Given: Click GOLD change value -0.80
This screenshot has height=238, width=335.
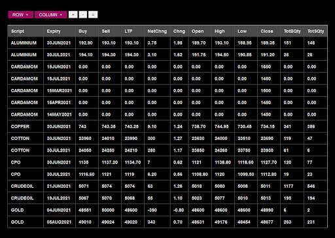Looking at the screenshot, I should coord(179,210).
